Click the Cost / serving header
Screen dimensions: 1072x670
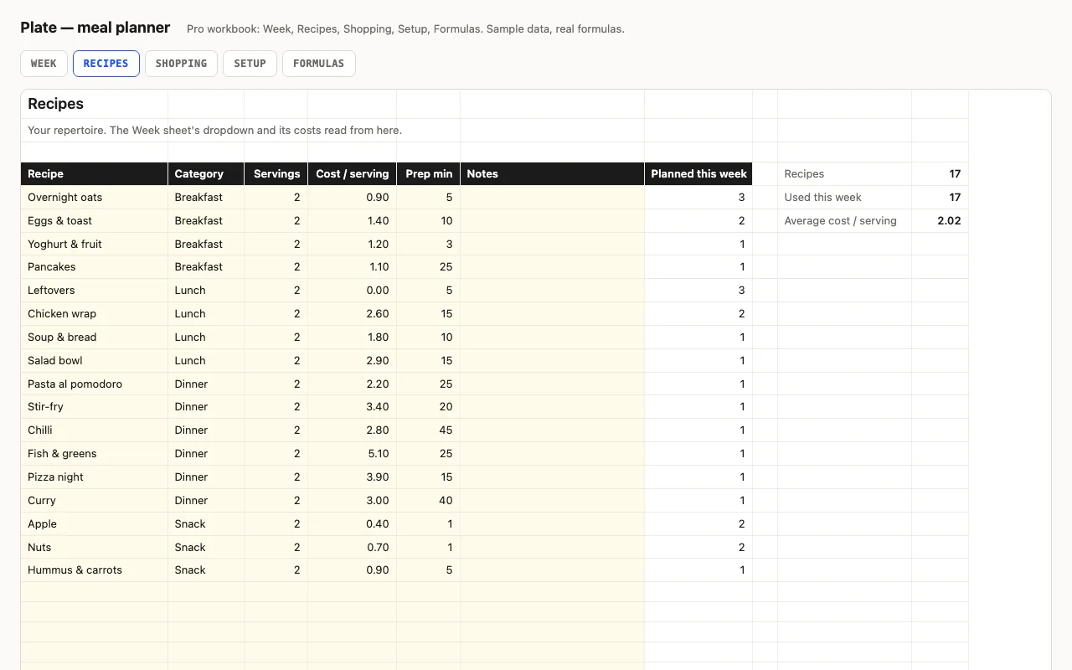pos(353,174)
